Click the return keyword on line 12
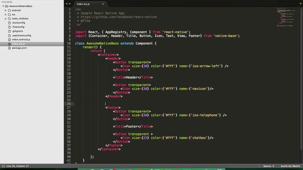The image size is (303, 170). point(96,51)
